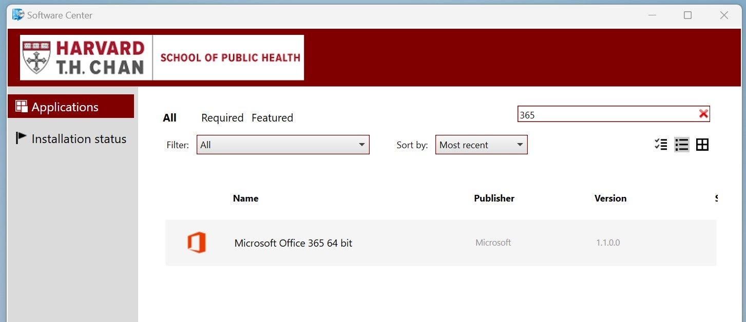Click the Harvard T.H. Chan logo banner
746x322 pixels.
pos(162,57)
